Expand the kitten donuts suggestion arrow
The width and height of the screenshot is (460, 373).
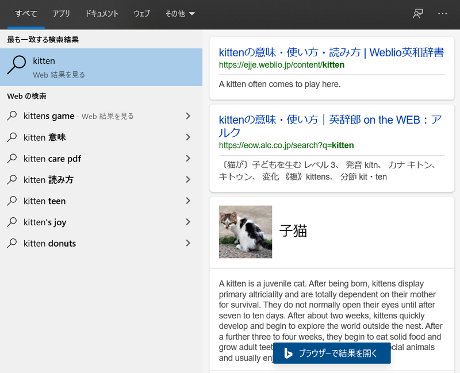[x=188, y=243]
